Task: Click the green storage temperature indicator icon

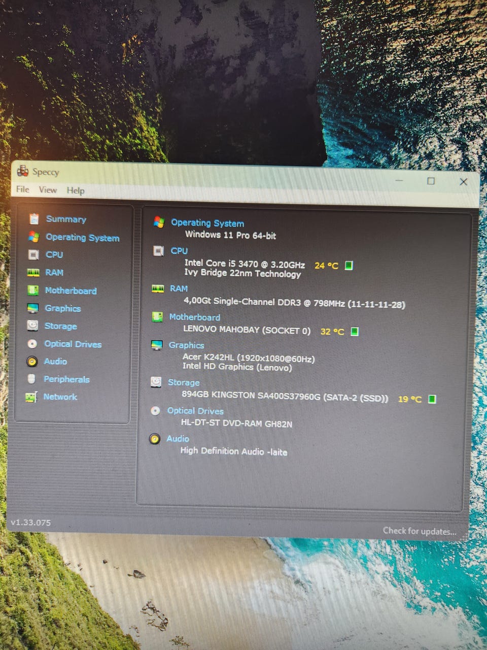Action: 432,399
